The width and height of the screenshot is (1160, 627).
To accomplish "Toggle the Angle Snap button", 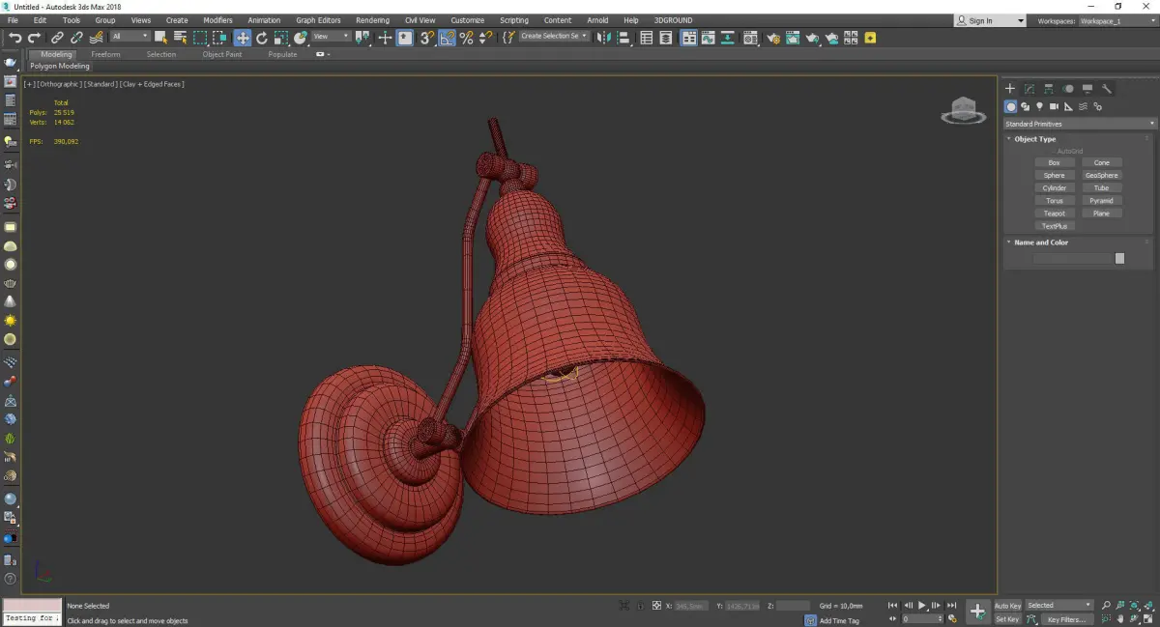I will (x=447, y=38).
